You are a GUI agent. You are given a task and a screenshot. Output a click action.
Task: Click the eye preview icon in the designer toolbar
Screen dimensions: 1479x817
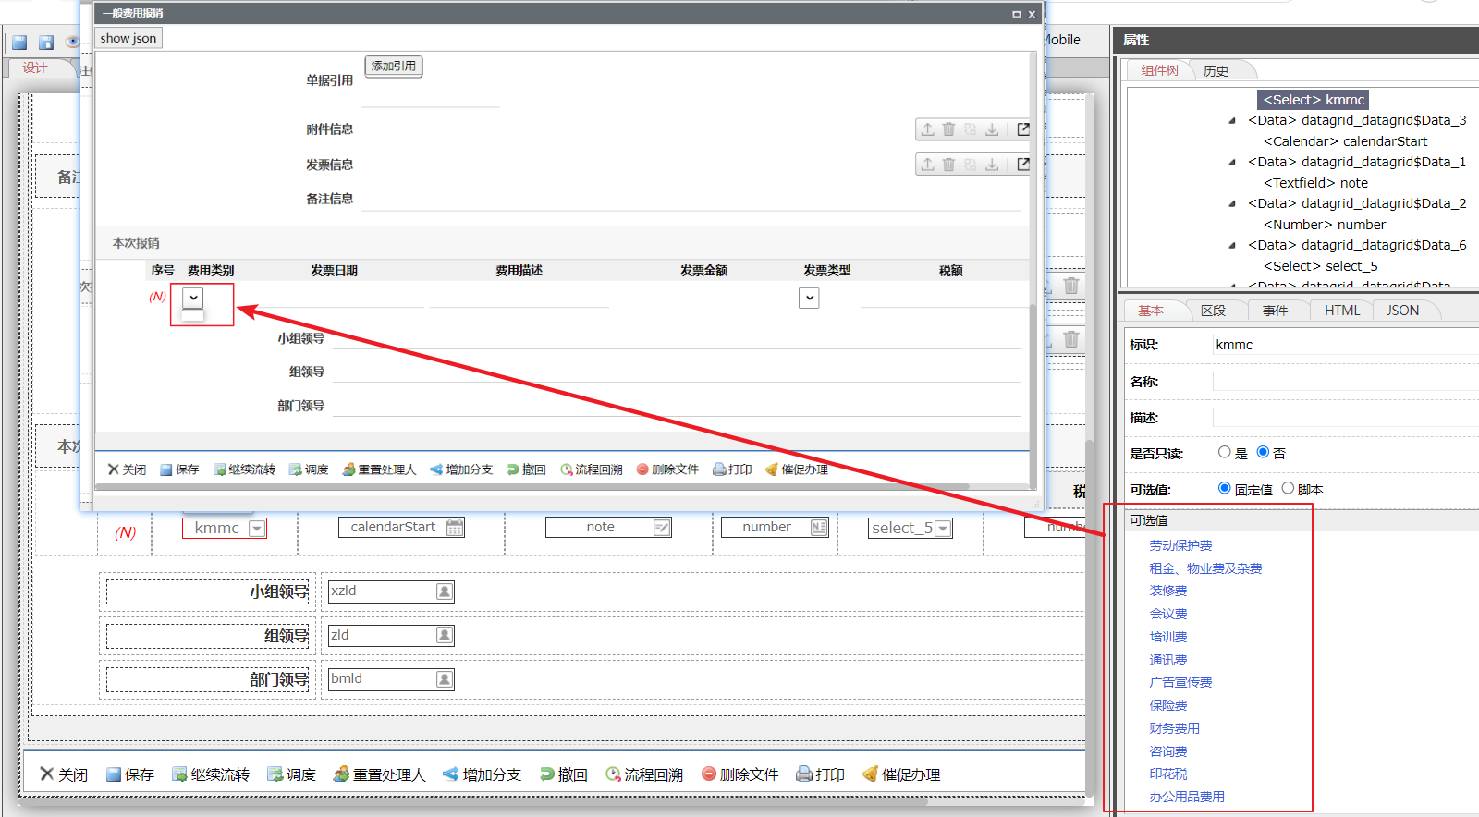pyautogui.click(x=73, y=42)
